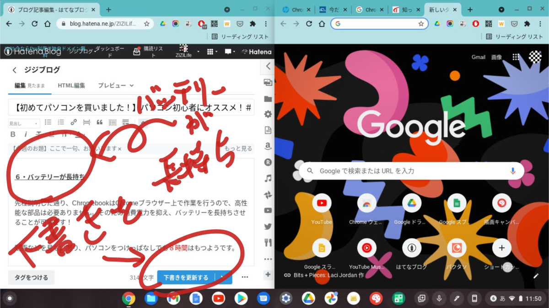This screenshot has width=549, height=308.
Task: Open the gear editing options in Hatena sidebar
Action: coord(268,114)
